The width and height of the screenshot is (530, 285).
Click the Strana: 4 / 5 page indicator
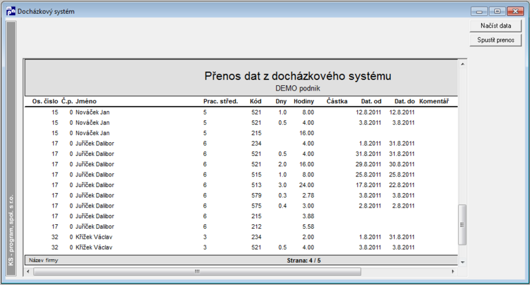coord(303,261)
